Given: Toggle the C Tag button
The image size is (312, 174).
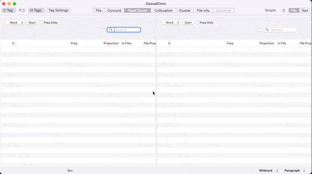Looking at the screenshot, I should [8, 11].
